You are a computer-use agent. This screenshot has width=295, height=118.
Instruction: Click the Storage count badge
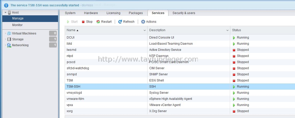(x=53, y=39)
